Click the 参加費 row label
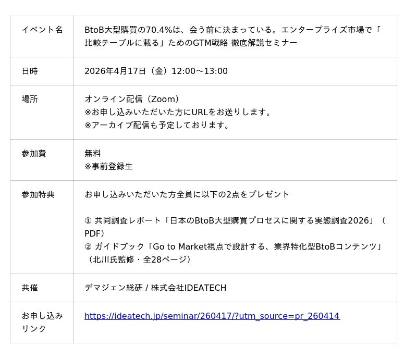 pos(34,153)
